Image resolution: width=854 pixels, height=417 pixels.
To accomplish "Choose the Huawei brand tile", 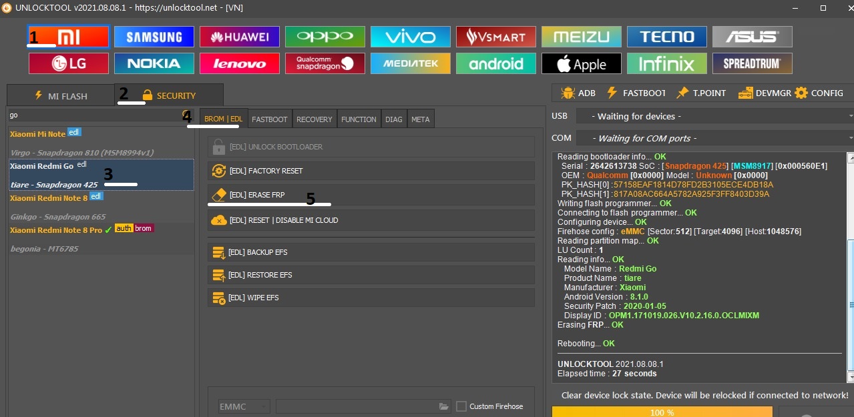I will (x=240, y=37).
